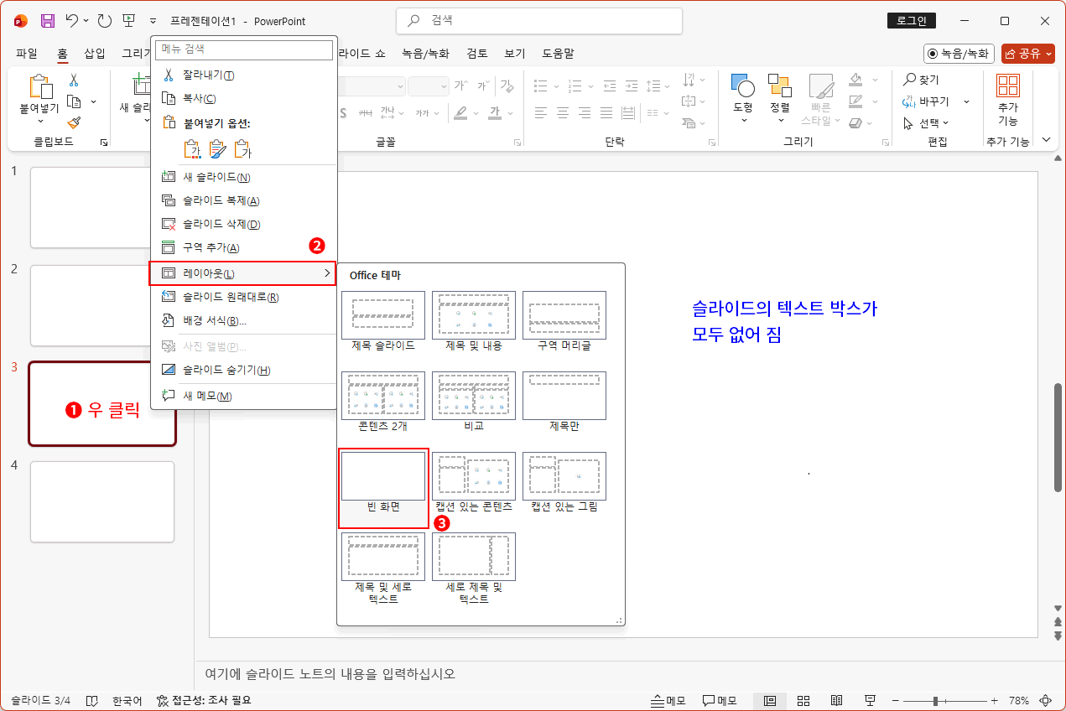Viewport: 1066px width, 711px height.
Task: Toggle bulleted list formatting
Action: 539,85
